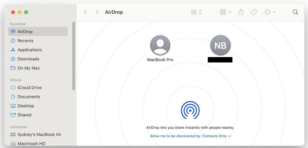Click the Tags icon in the toolbar
The width and height of the screenshot is (308, 148).
tap(254, 12)
